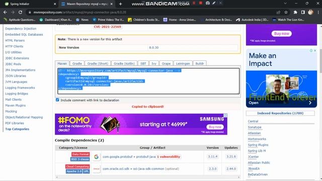Bookmark this page with the star icon
This screenshot has height=181, width=322.
(286, 12)
